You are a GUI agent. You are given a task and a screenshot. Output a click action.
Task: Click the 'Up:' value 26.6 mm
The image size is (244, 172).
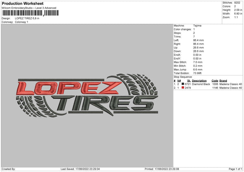(x=198, y=47)
